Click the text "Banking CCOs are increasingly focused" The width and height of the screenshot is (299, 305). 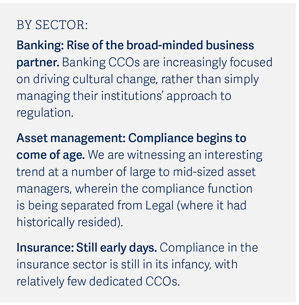(x=167, y=62)
